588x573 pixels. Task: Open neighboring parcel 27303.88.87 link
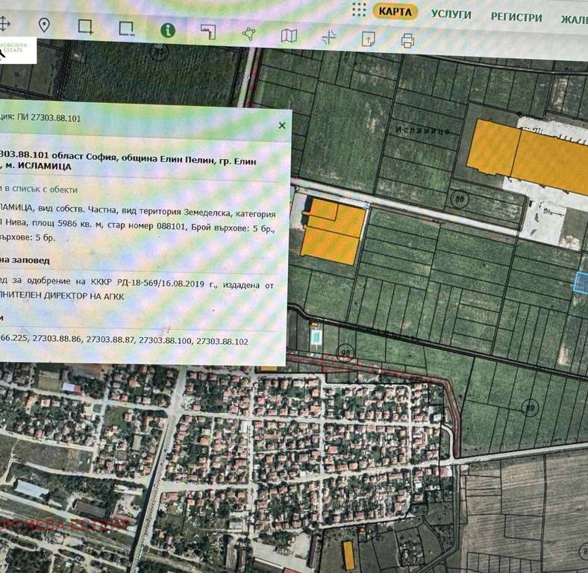tap(110, 339)
